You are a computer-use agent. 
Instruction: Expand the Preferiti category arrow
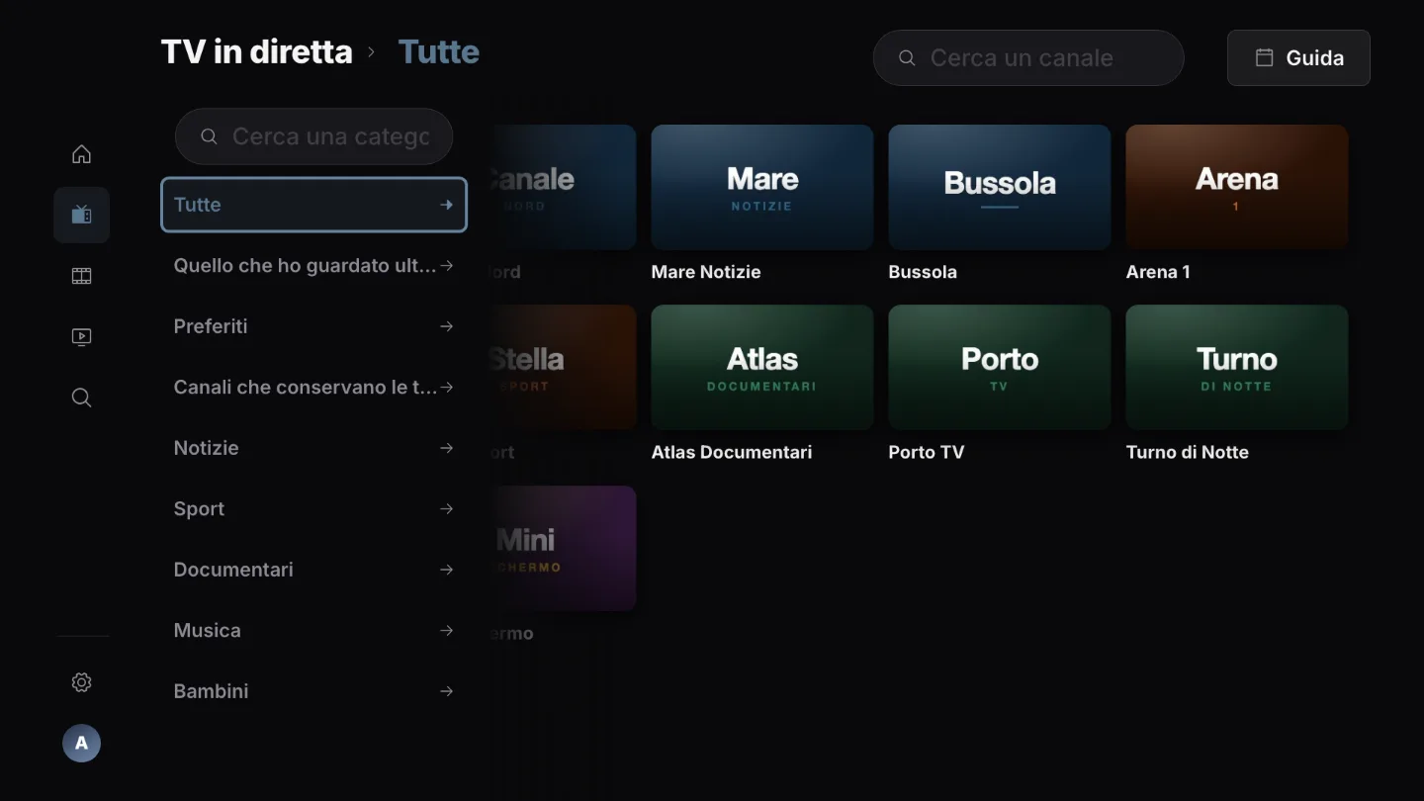coord(447,326)
